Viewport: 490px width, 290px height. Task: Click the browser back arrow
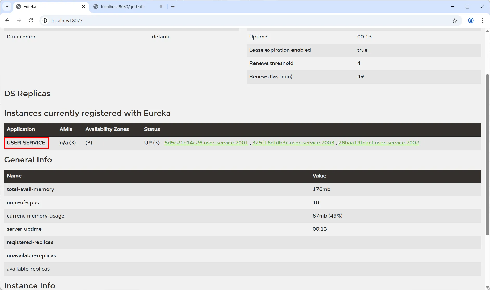[8, 21]
